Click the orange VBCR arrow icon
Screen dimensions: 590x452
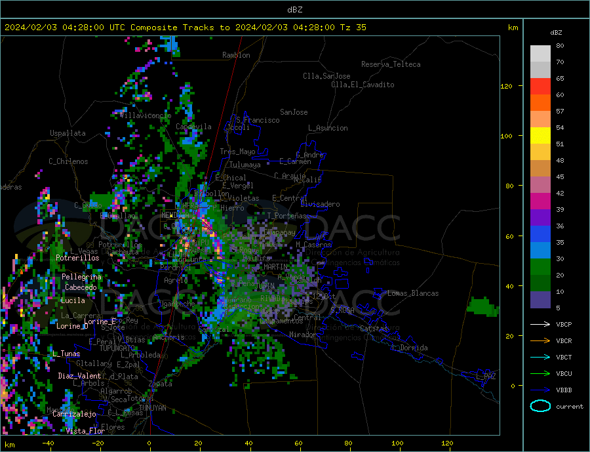[x=540, y=341]
